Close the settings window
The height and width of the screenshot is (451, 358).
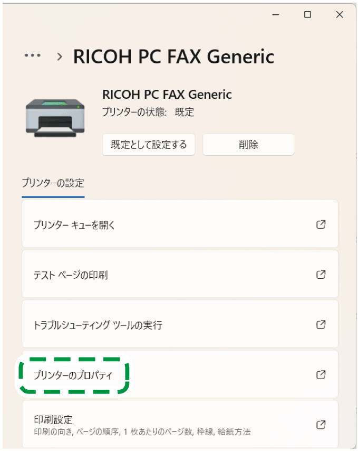coord(340,15)
